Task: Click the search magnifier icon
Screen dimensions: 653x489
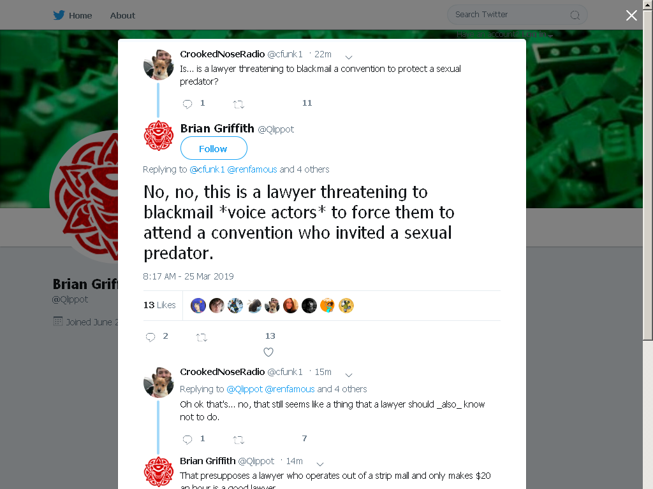Action: coord(575,15)
